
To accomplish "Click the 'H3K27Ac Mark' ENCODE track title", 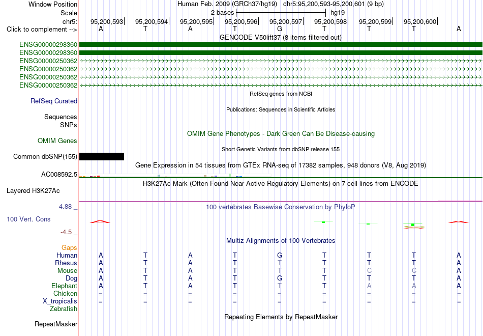I will [281, 184].
